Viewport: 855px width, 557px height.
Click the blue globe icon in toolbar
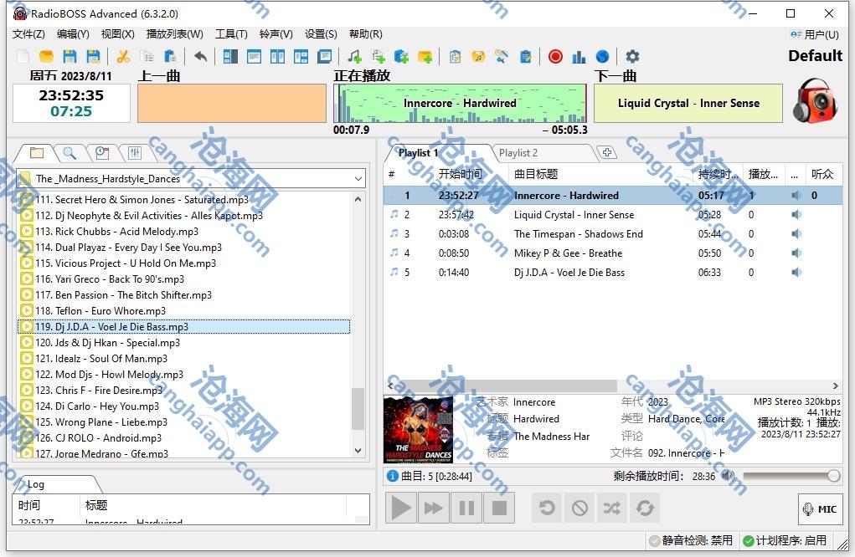[x=602, y=57]
